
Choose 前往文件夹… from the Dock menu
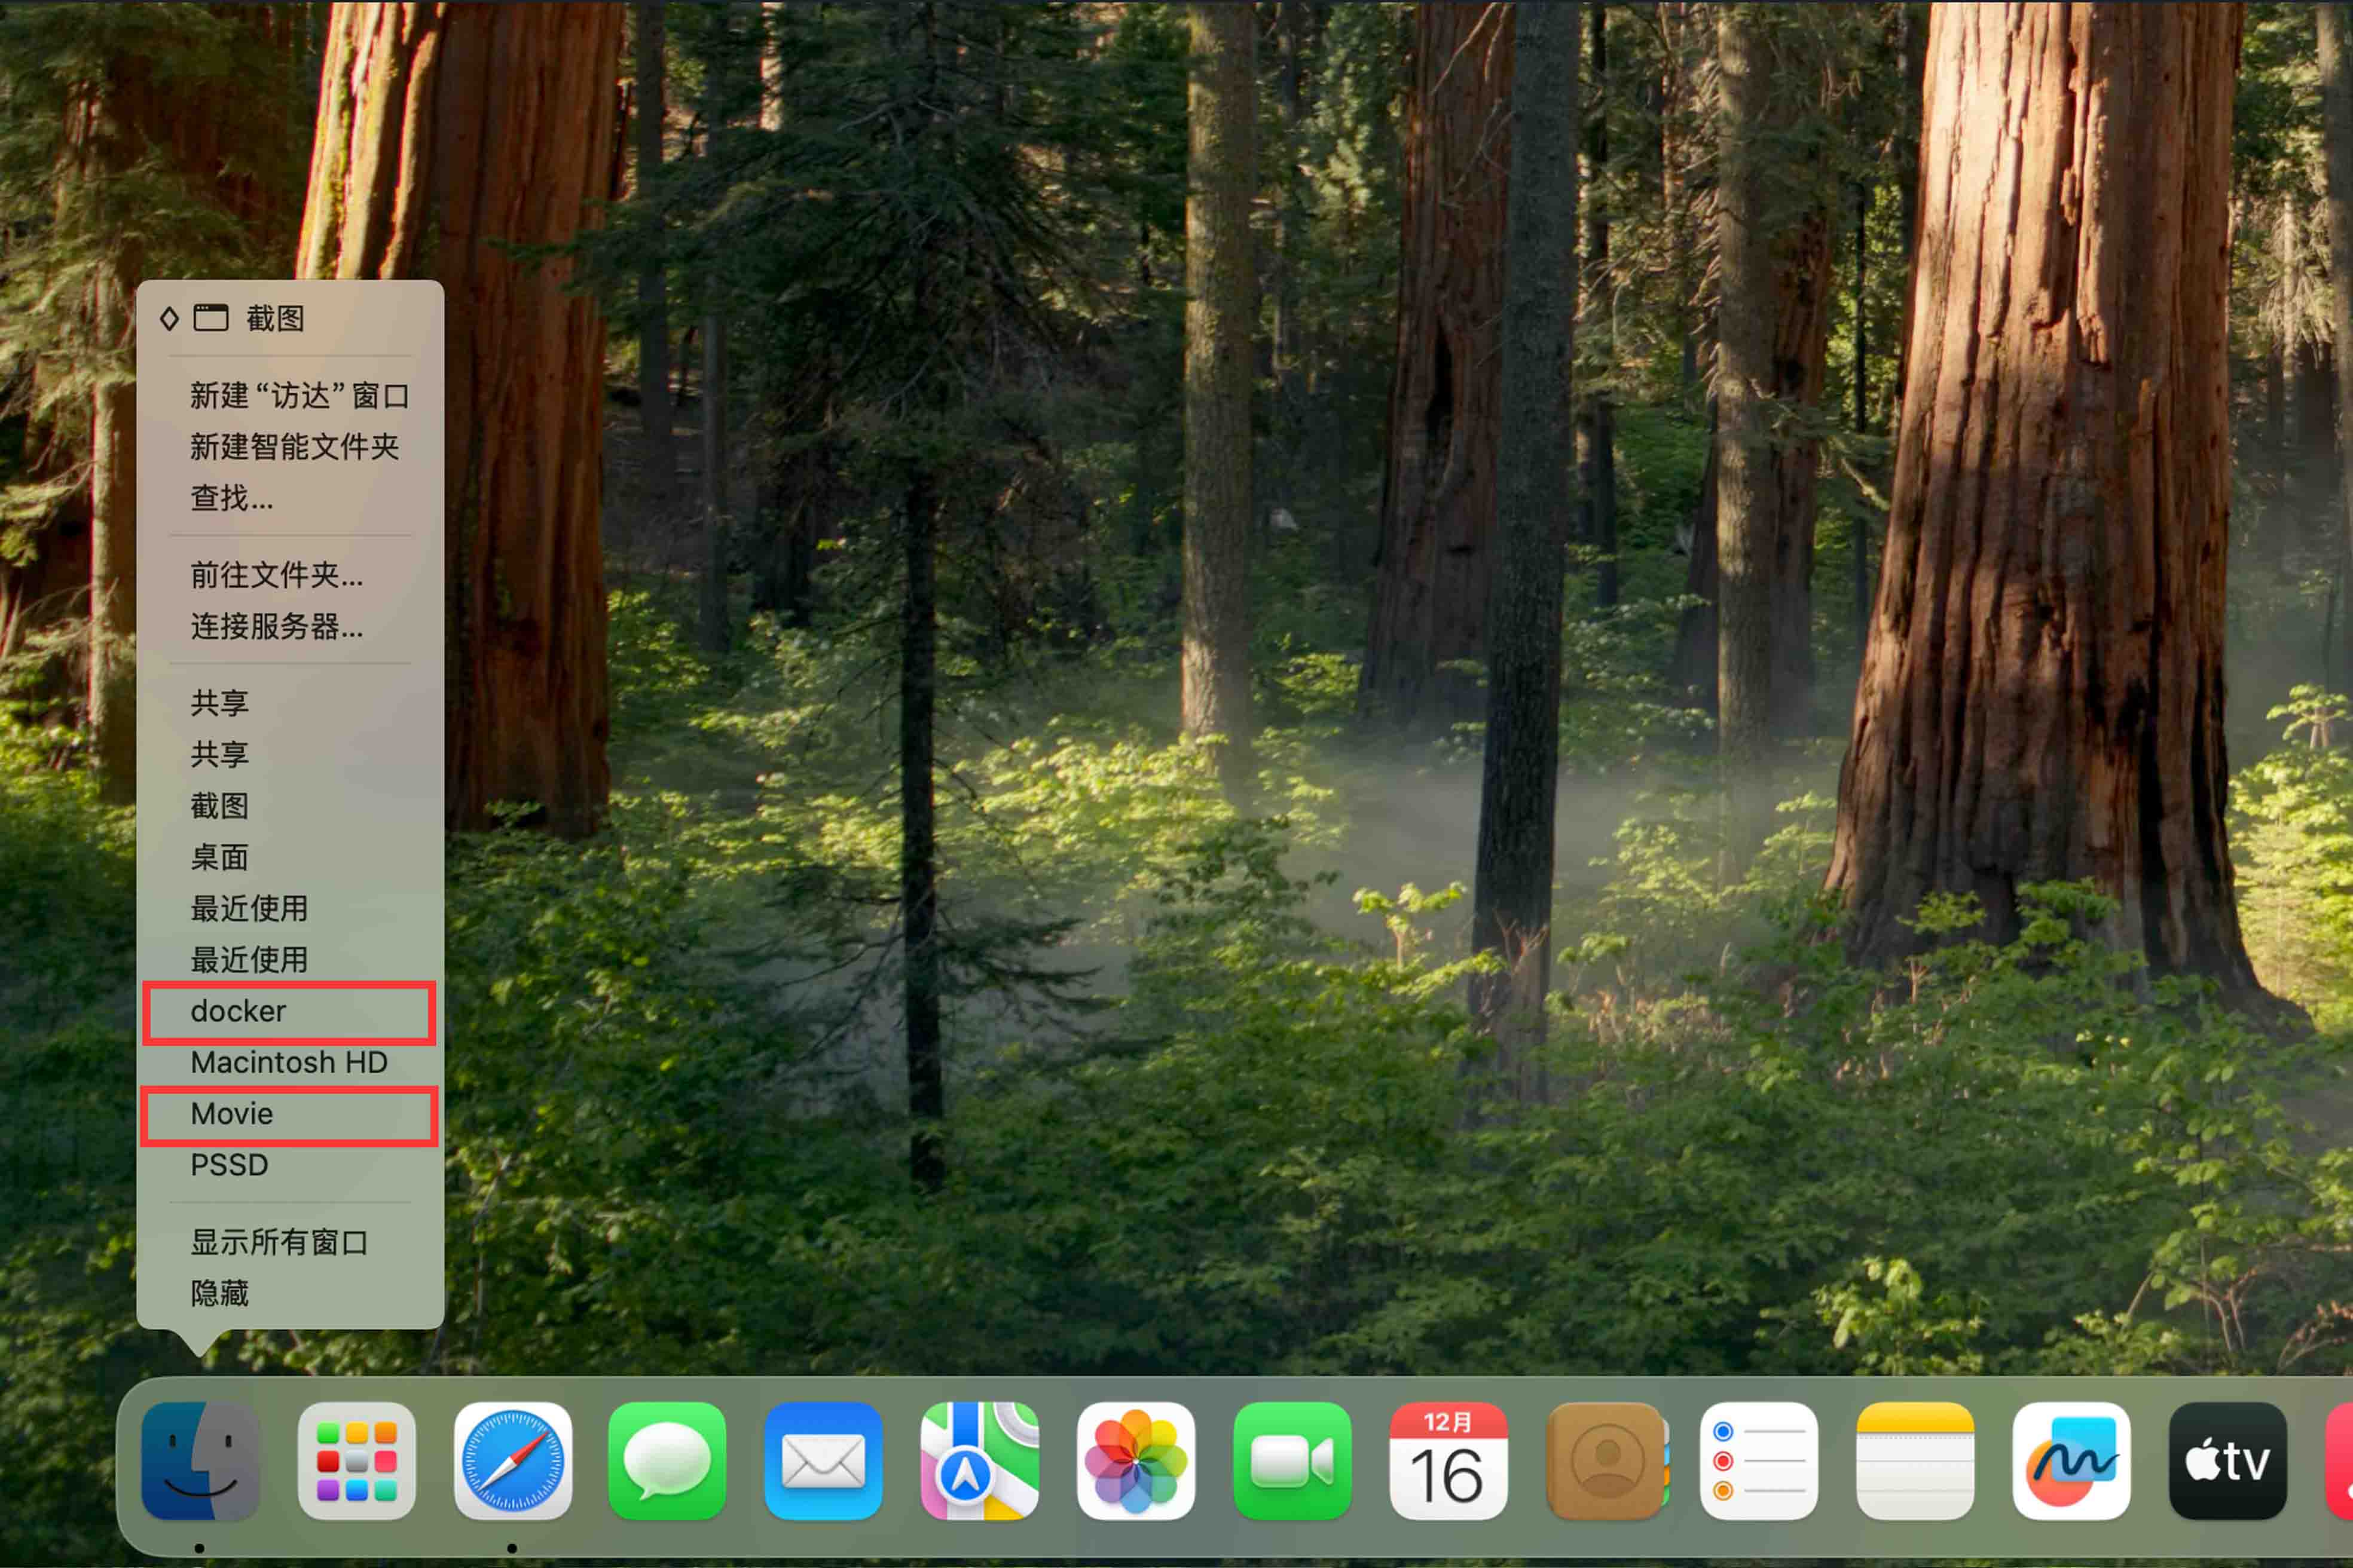point(290,575)
